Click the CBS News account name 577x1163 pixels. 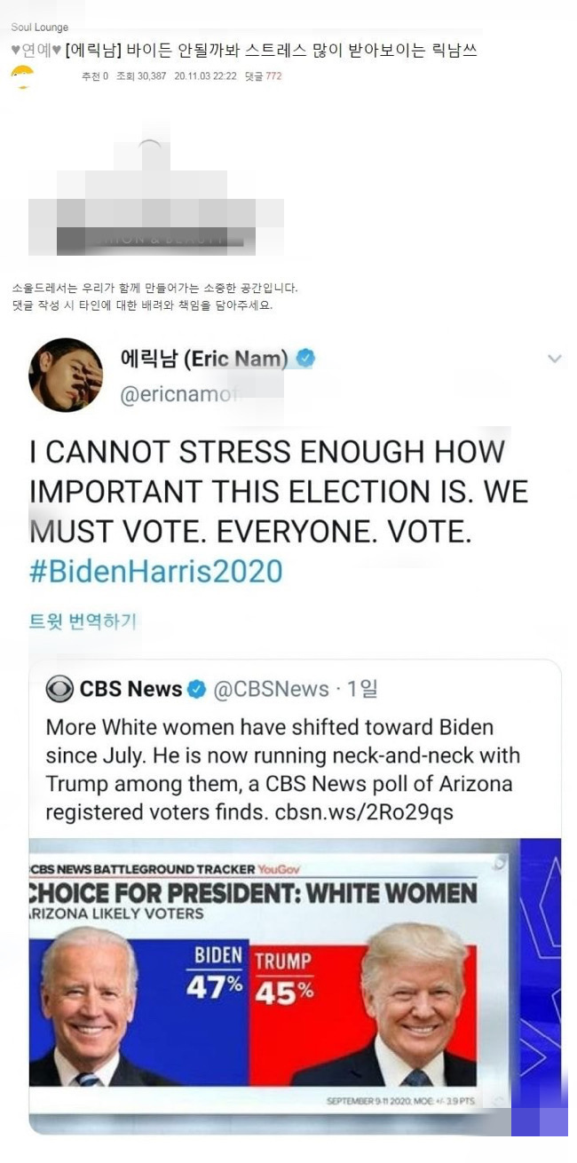coord(130,689)
